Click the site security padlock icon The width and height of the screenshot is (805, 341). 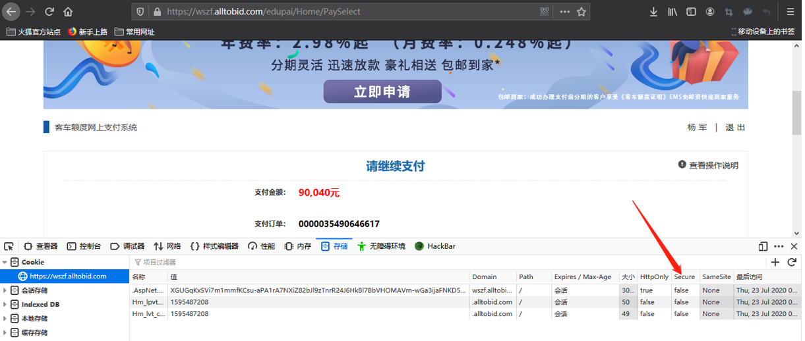tap(156, 12)
